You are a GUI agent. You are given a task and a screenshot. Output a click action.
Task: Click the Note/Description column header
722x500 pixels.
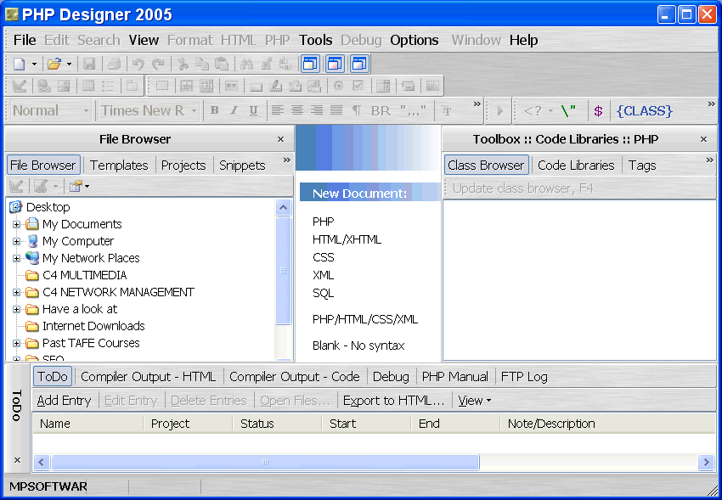coord(607,424)
